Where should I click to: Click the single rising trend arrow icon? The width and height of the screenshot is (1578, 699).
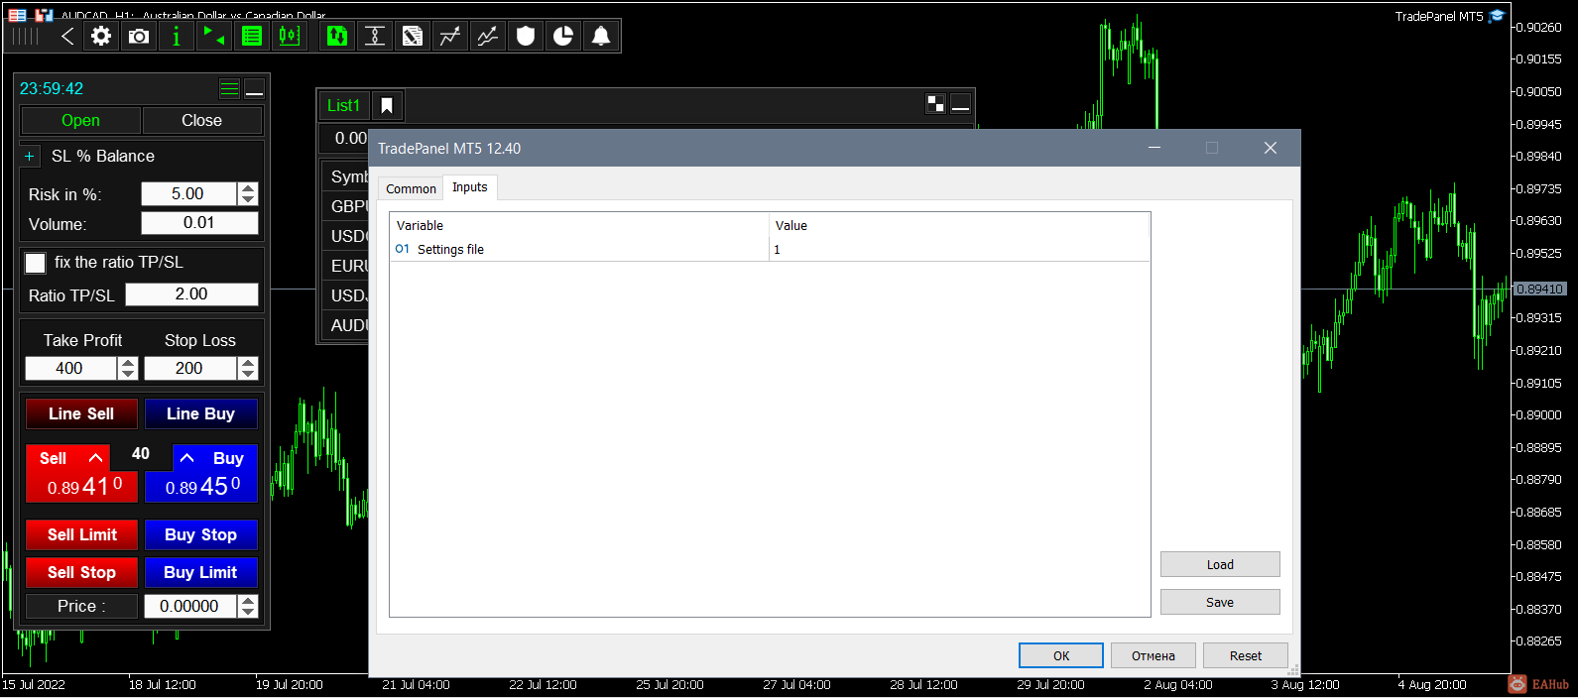[x=450, y=37]
